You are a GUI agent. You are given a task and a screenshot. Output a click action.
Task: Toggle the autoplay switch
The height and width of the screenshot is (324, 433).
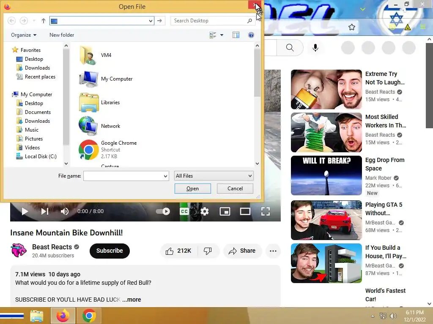click(163, 211)
